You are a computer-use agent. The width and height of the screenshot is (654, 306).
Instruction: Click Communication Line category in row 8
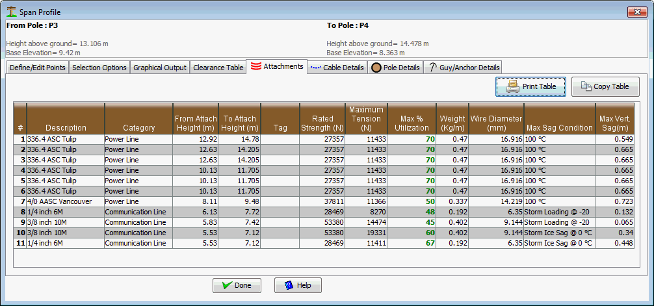tap(139, 212)
